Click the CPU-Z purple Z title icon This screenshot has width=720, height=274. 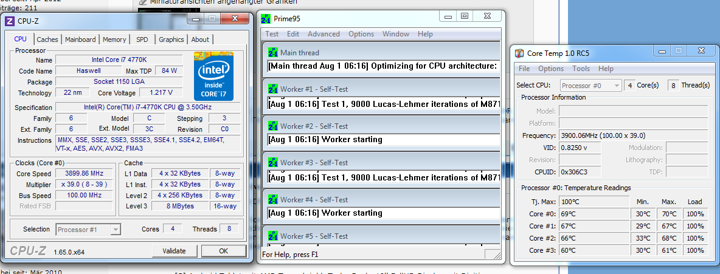point(10,20)
